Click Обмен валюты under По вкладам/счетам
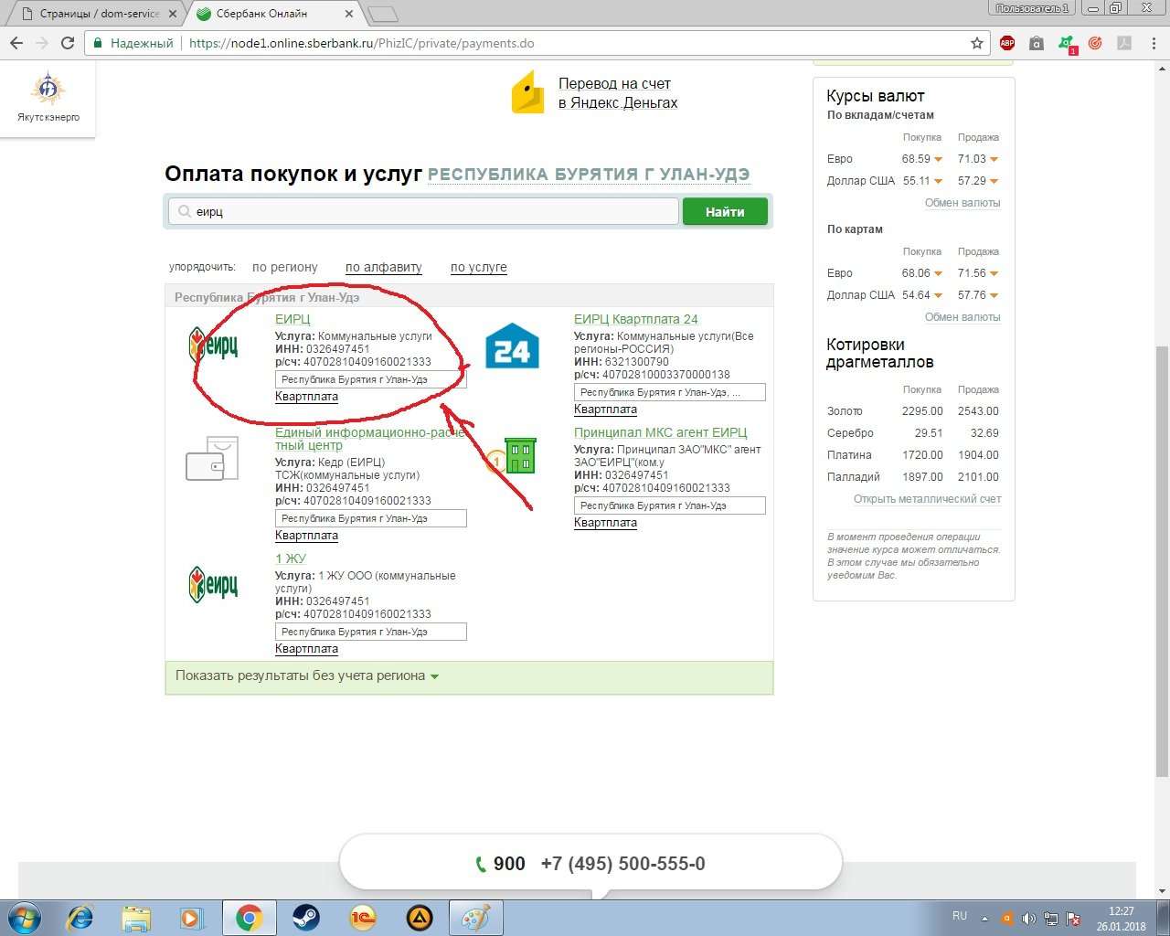This screenshot has width=1170, height=936. [963, 203]
